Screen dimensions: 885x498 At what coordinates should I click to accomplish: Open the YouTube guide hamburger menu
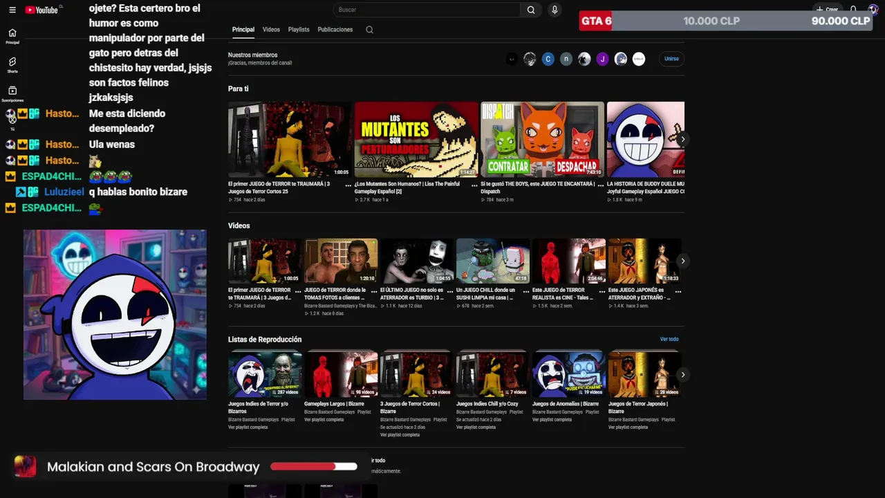pos(12,10)
